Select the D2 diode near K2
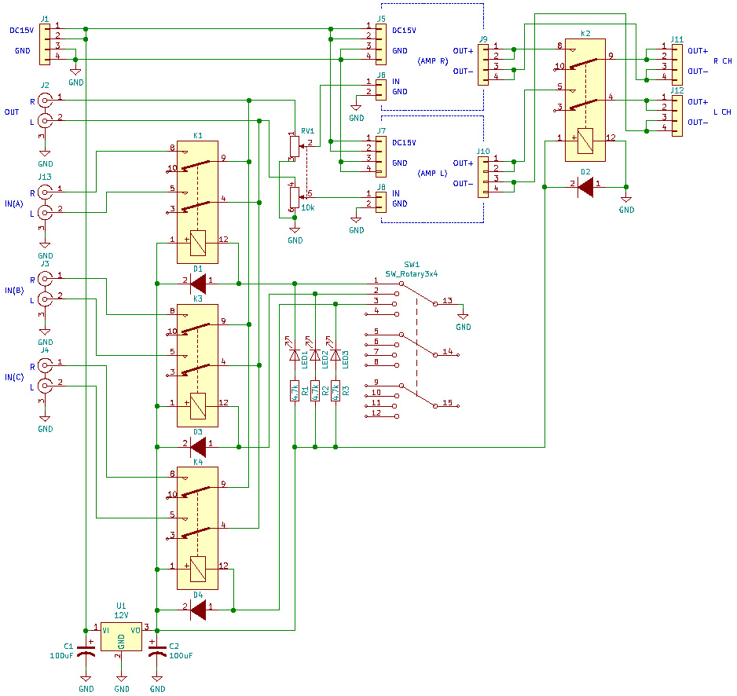Image resolution: width=737 pixels, height=696 pixels. [585, 187]
